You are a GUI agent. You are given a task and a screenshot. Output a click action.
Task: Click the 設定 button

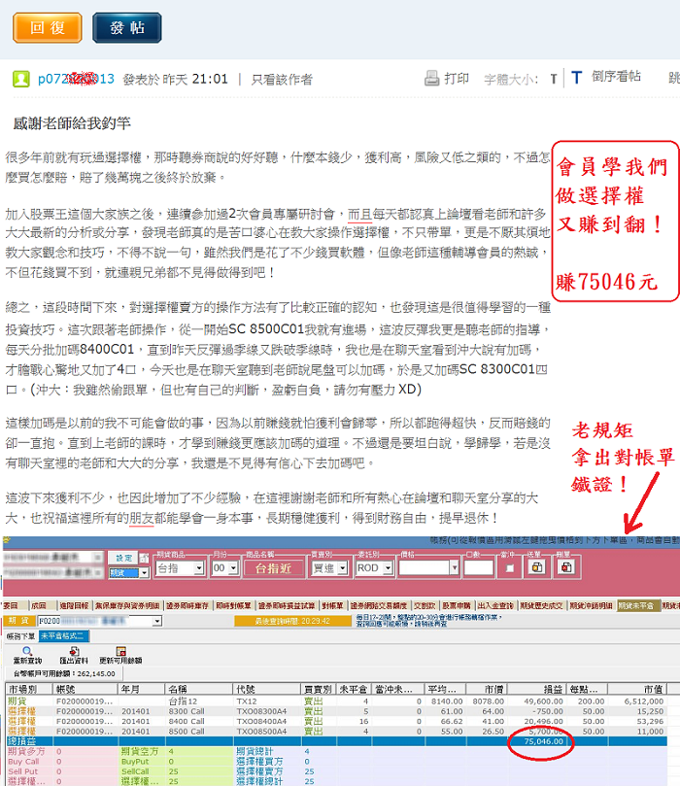click(x=123, y=558)
